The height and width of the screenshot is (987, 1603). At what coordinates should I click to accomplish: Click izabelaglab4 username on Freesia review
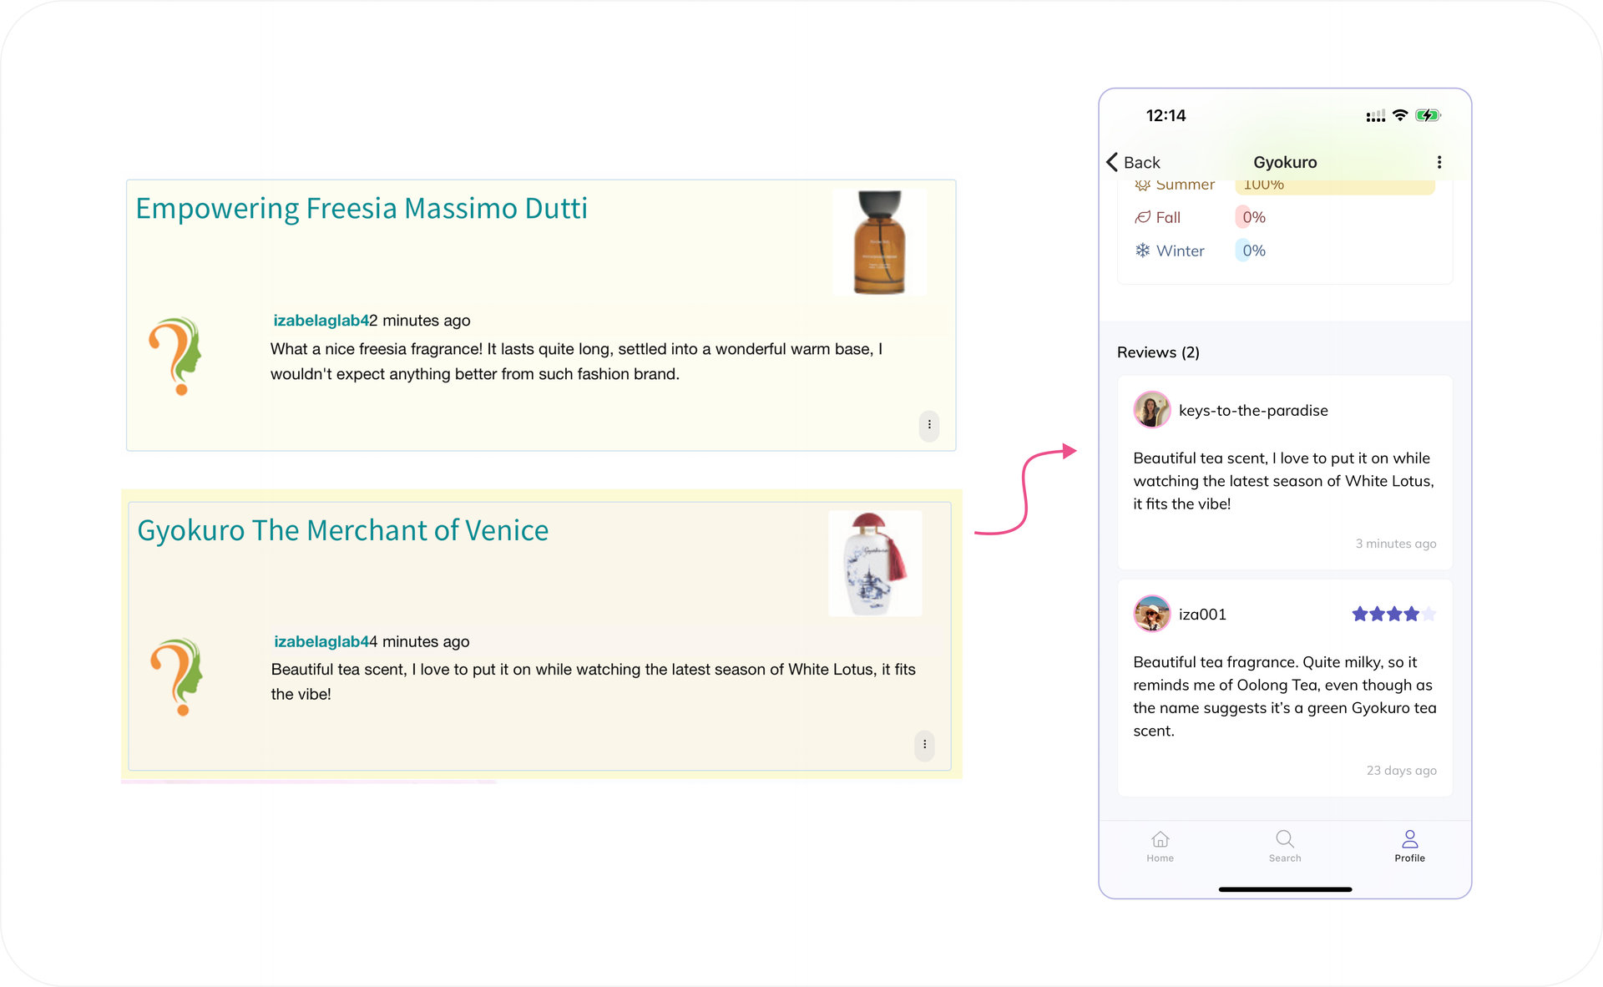coord(321,321)
